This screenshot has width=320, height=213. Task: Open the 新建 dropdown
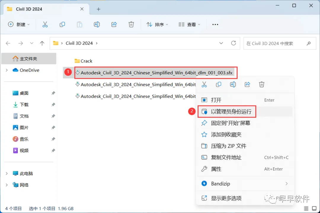(19, 25)
